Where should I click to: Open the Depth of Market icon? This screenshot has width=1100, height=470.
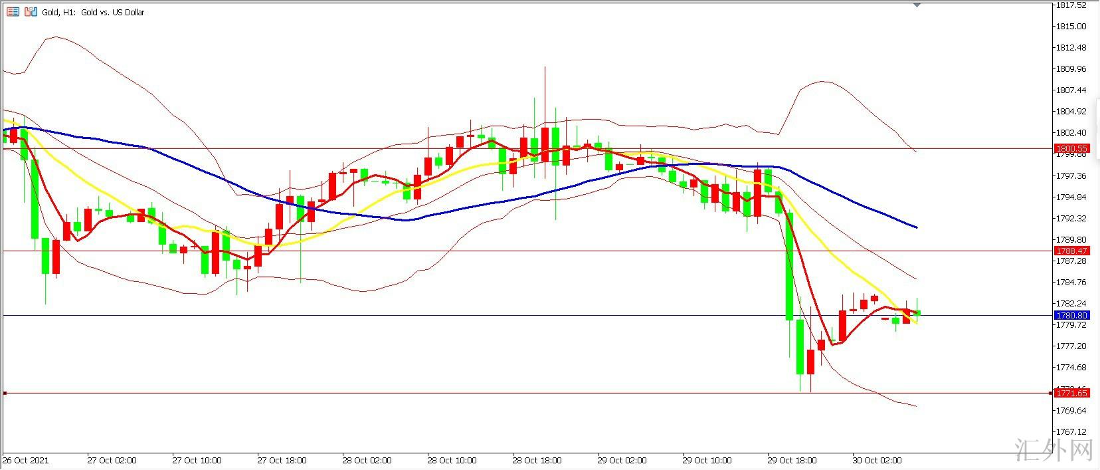31,12
